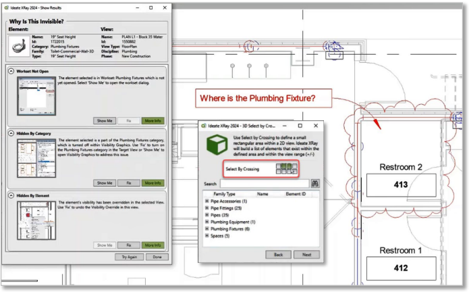
Task: Click the Restroom 2 room label
Action: click(x=401, y=167)
